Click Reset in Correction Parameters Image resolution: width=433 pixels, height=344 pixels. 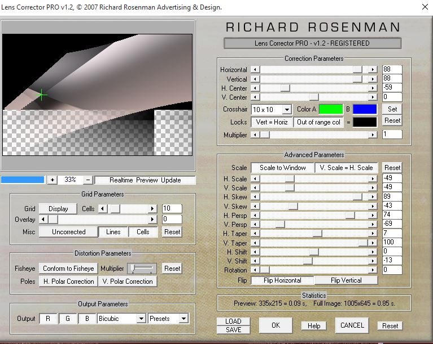[392, 120]
